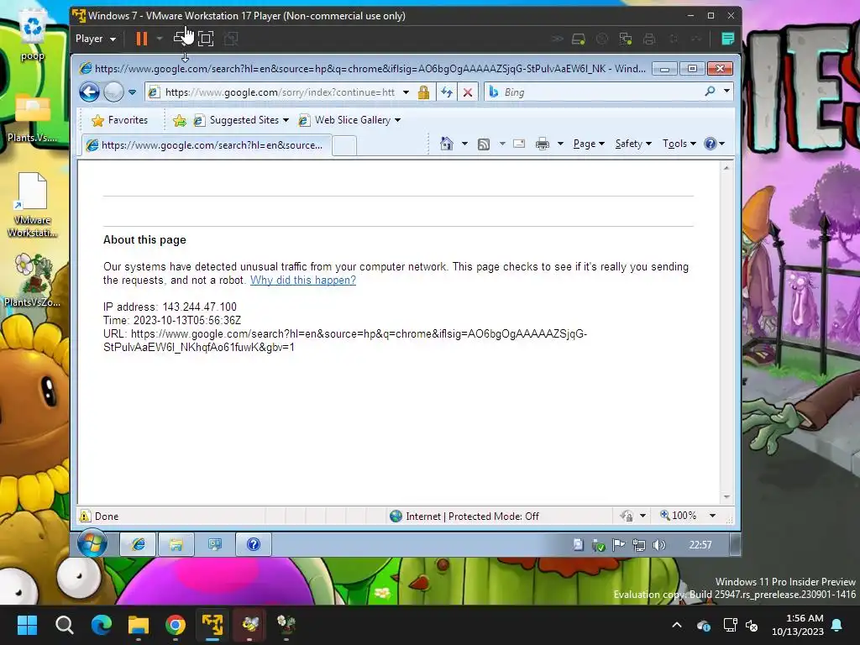
Task: Expand the Suggested Sites dropdown
Action: pyautogui.click(x=286, y=120)
